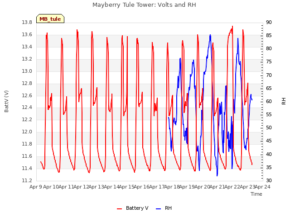Click the red Battery V legend swatch

[x=120, y=209]
